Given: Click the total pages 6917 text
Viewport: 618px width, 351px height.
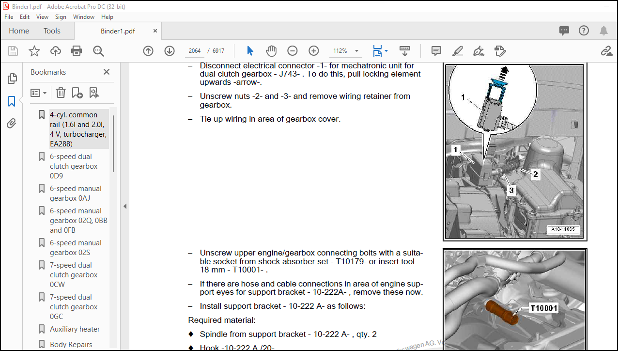Looking at the screenshot, I should tap(218, 51).
